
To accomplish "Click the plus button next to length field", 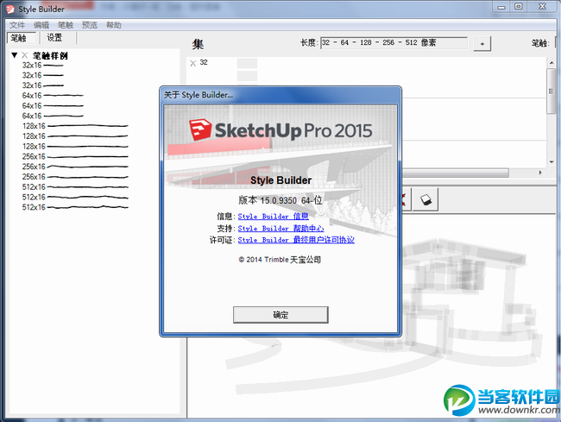I will pos(482,44).
